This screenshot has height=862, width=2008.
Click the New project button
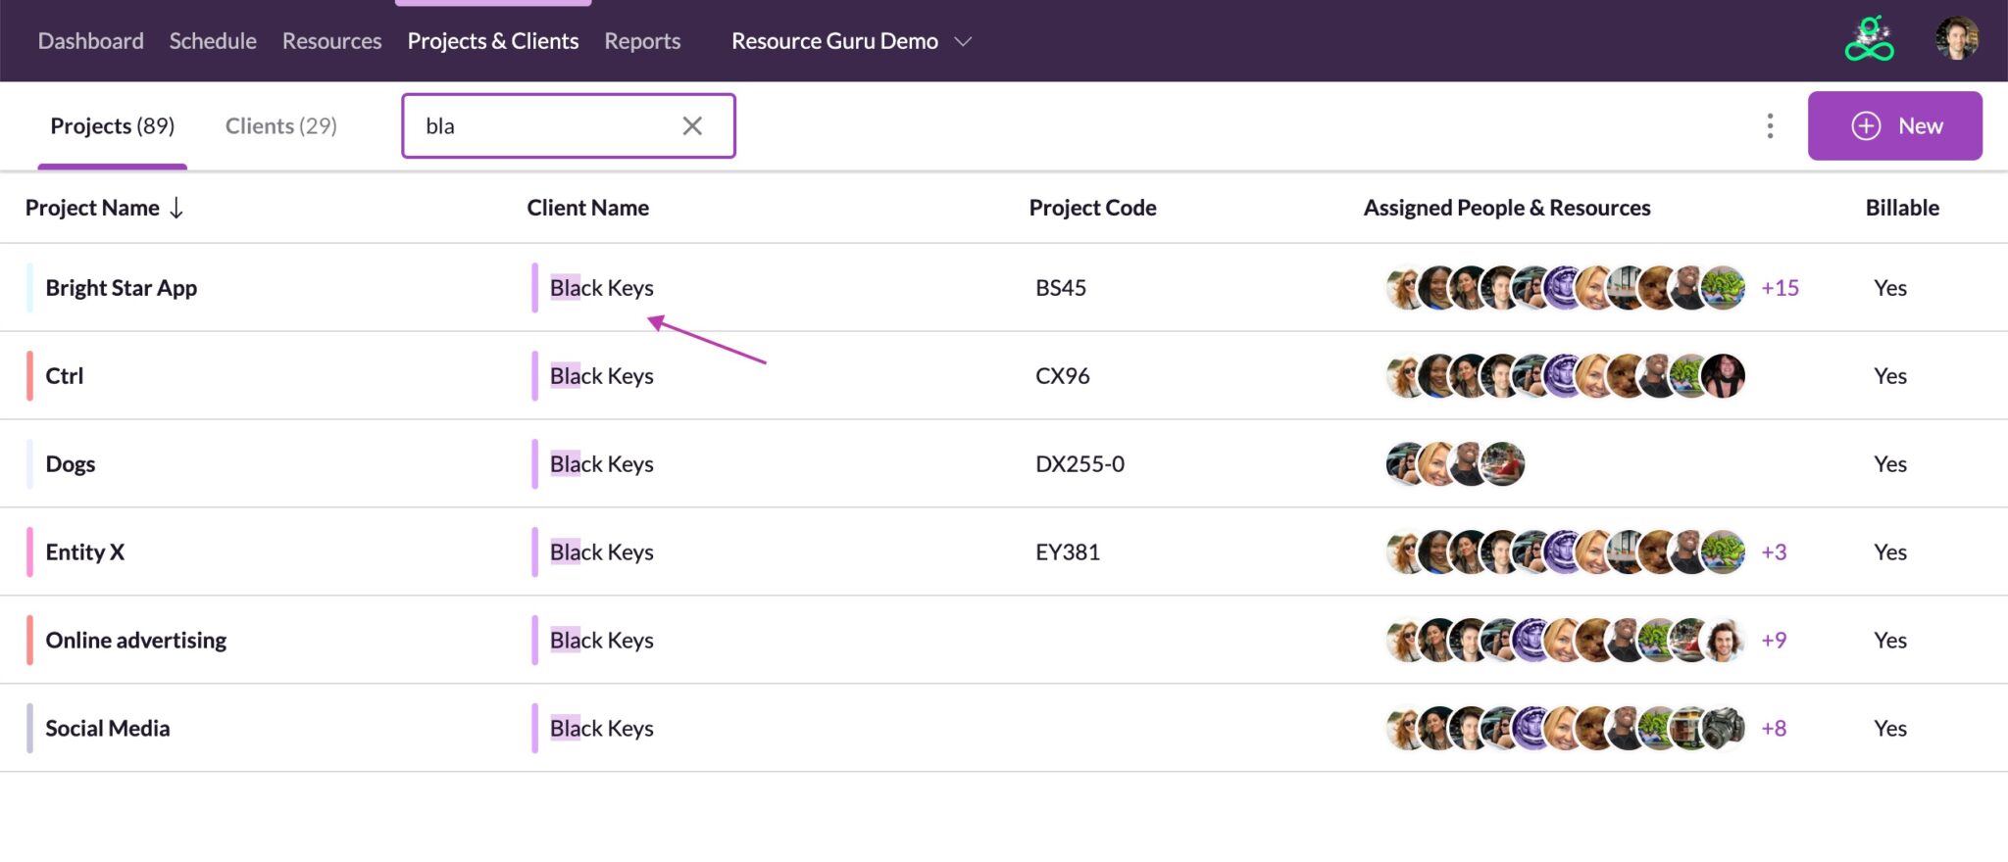(x=1894, y=125)
